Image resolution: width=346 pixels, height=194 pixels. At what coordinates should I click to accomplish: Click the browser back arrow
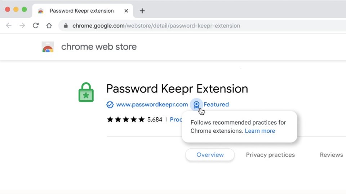(x=9, y=26)
